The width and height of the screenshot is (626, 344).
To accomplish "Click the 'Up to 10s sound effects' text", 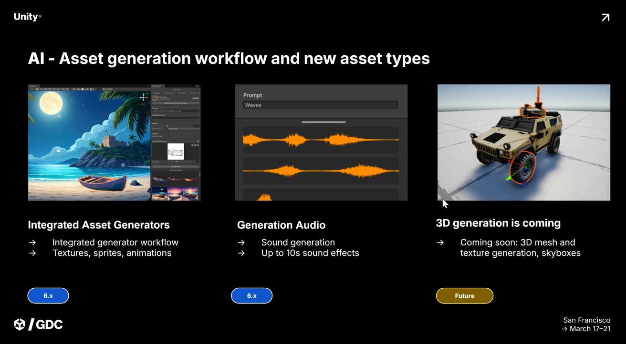I will tap(310, 253).
